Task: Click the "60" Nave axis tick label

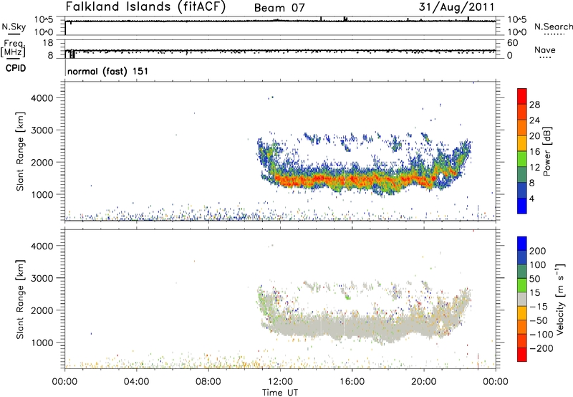Action: [x=512, y=43]
